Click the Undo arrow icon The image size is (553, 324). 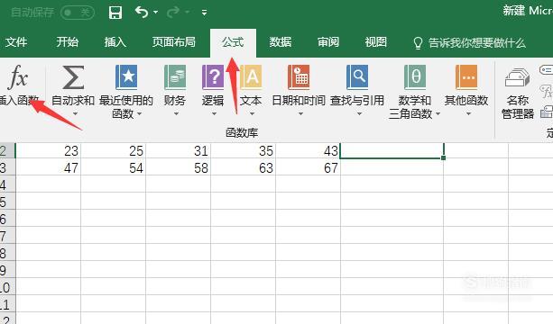click(x=142, y=12)
